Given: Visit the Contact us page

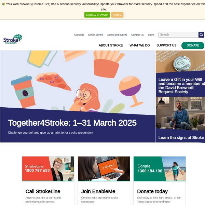Looking at the screenshot, I should point(137,35).
